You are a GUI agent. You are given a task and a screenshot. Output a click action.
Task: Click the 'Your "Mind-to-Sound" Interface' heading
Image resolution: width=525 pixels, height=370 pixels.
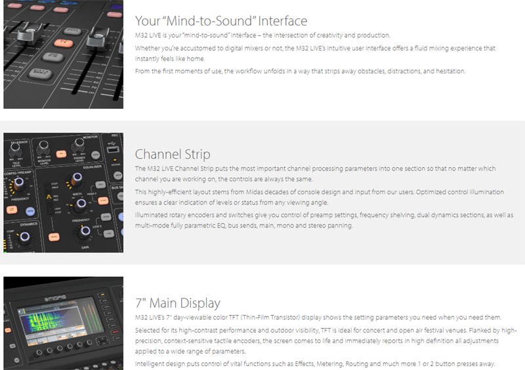(x=221, y=21)
